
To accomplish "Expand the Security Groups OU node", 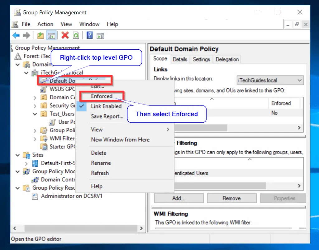I will [35, 106].
